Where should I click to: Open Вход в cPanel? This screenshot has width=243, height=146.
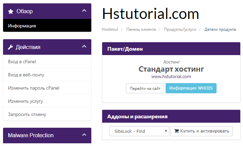click(22, 62)
